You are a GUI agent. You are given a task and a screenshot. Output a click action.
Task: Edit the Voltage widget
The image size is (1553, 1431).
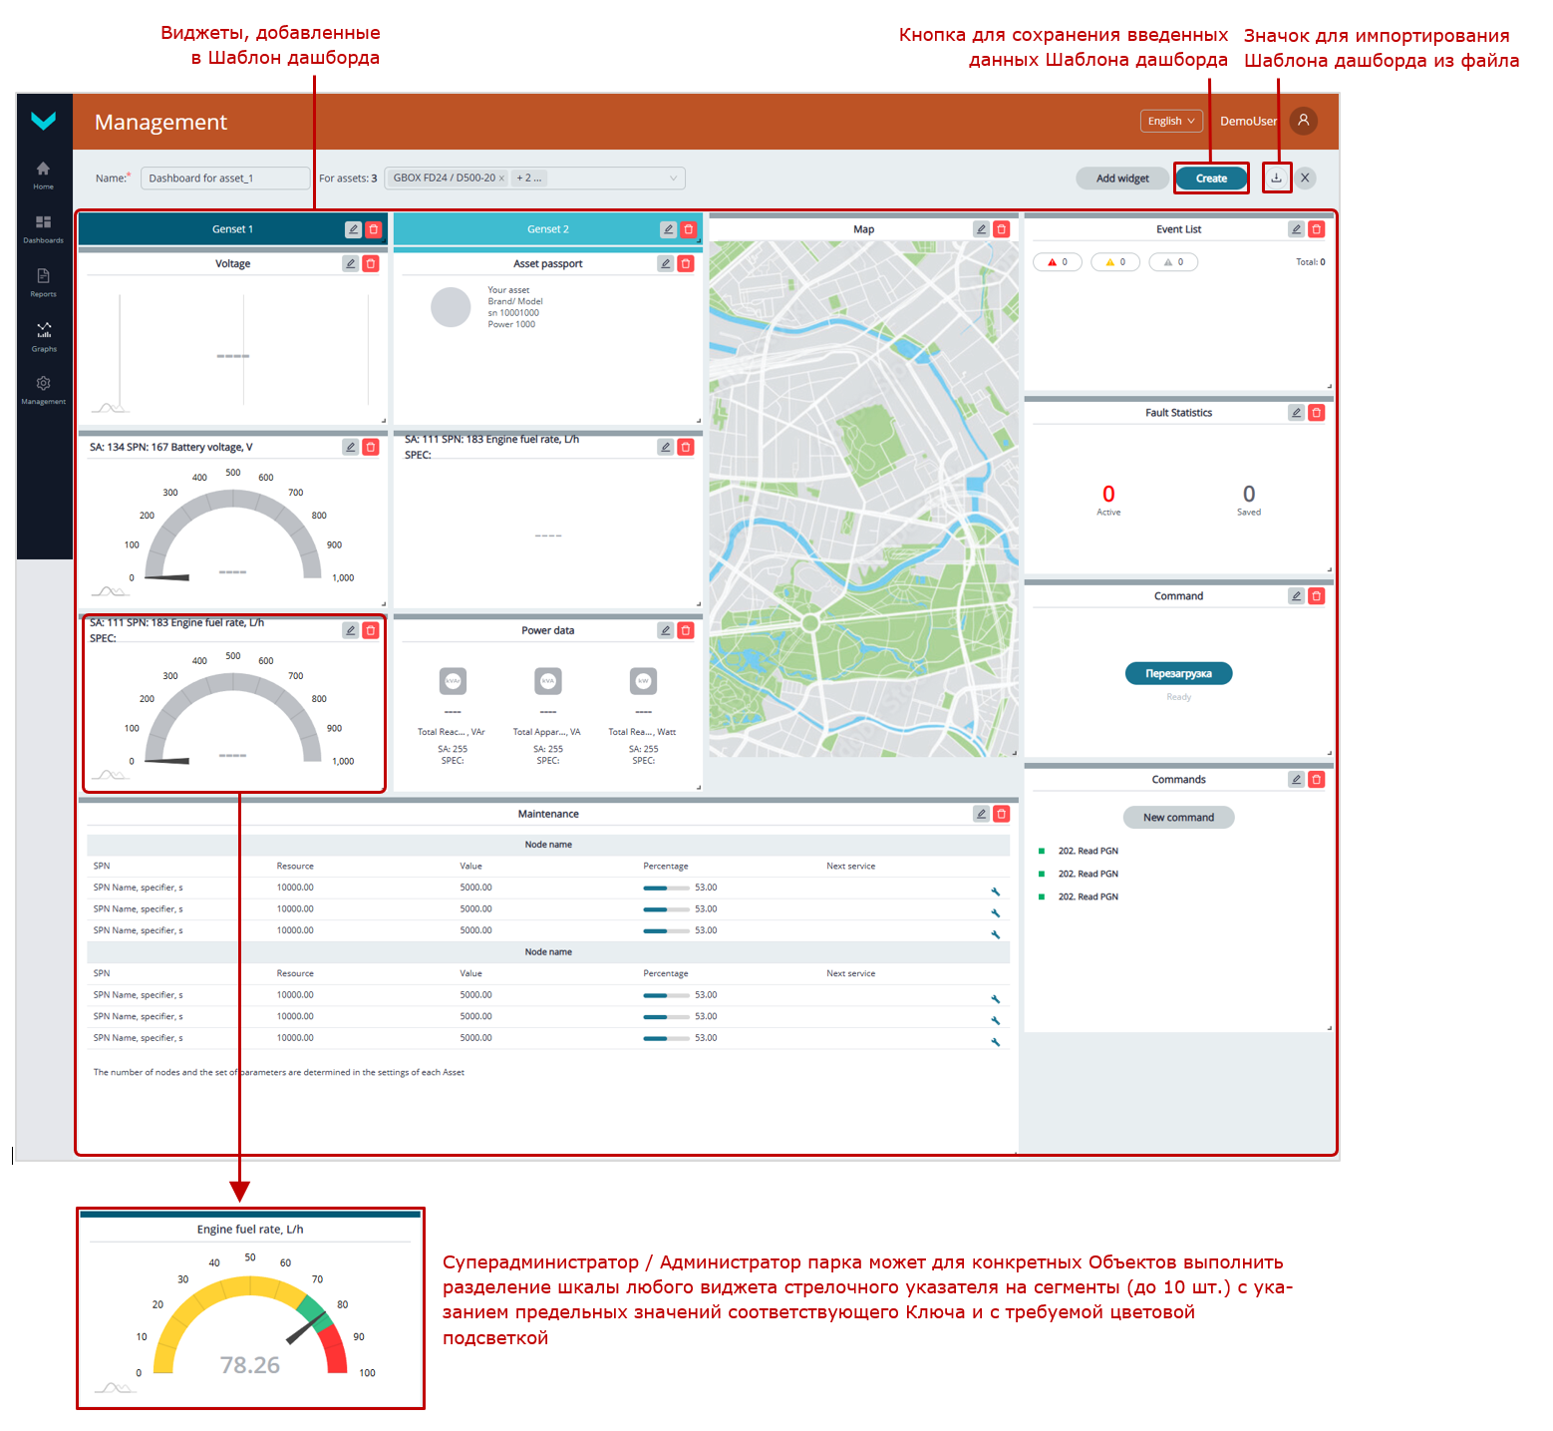(x=350, y=264)
